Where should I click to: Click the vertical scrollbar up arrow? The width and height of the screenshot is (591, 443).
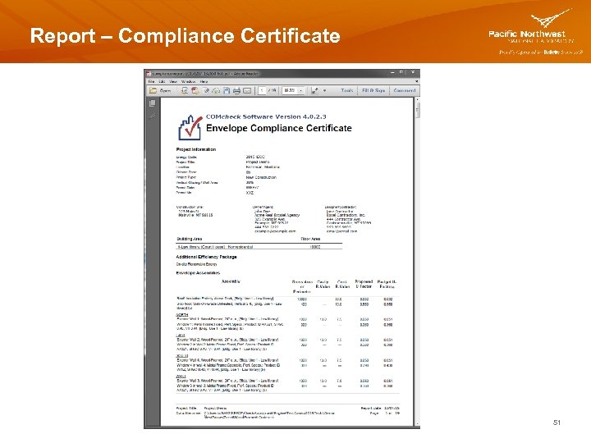click(x=417, y=99)
